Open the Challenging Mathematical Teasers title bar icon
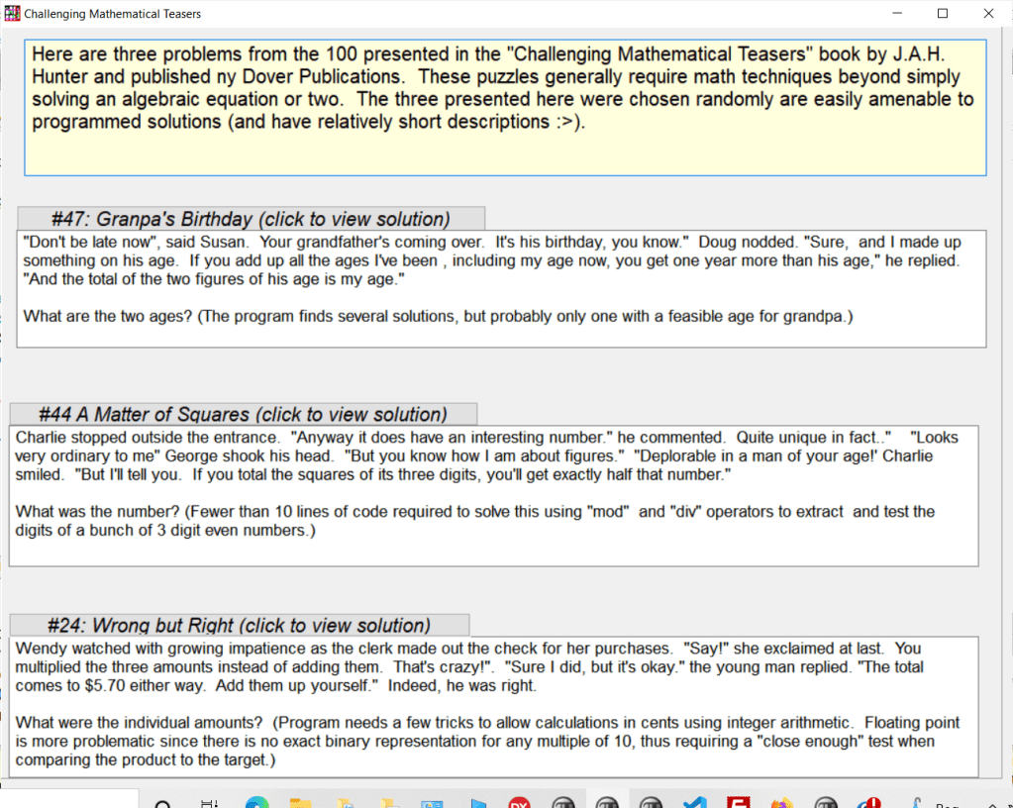Screen dimensions: 1013x808 point(13,14)
